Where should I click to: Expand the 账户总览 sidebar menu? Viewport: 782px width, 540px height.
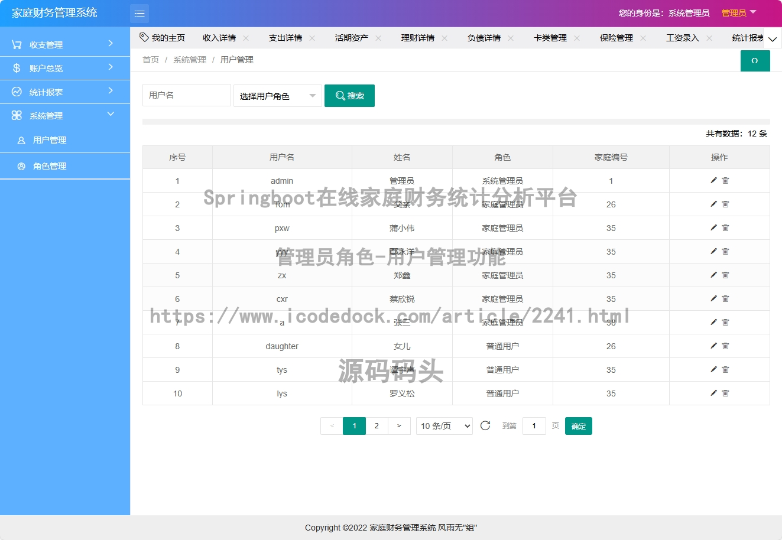click(x=65, y=68)
